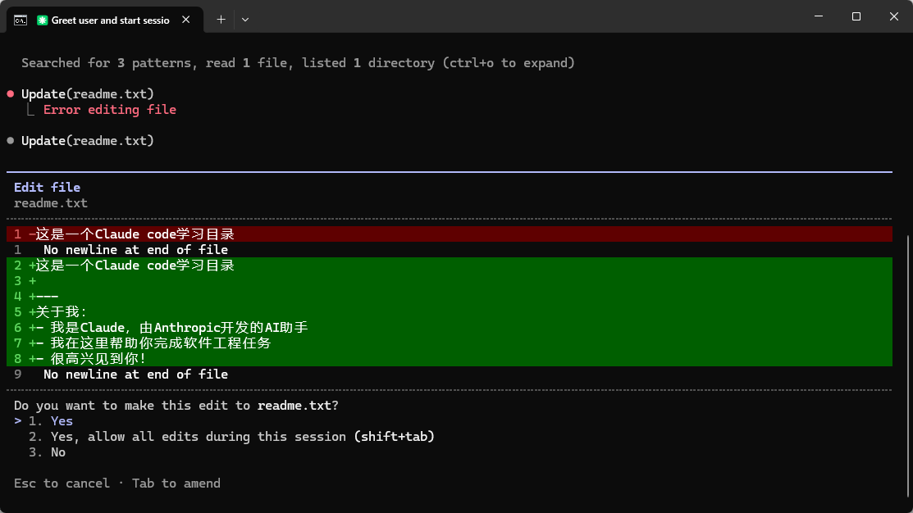This screenshot has height=513, width=913.
Task: Minimize the terminal window
Action: click(819, 16)
